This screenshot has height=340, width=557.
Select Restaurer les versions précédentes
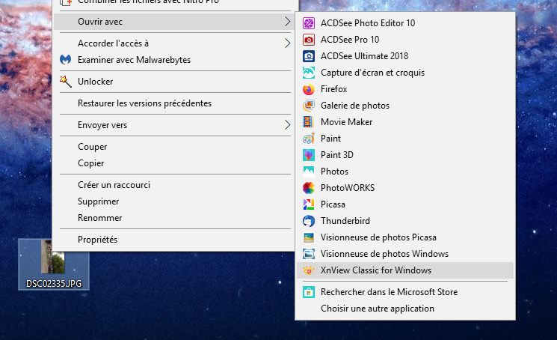tap(144, 103)
